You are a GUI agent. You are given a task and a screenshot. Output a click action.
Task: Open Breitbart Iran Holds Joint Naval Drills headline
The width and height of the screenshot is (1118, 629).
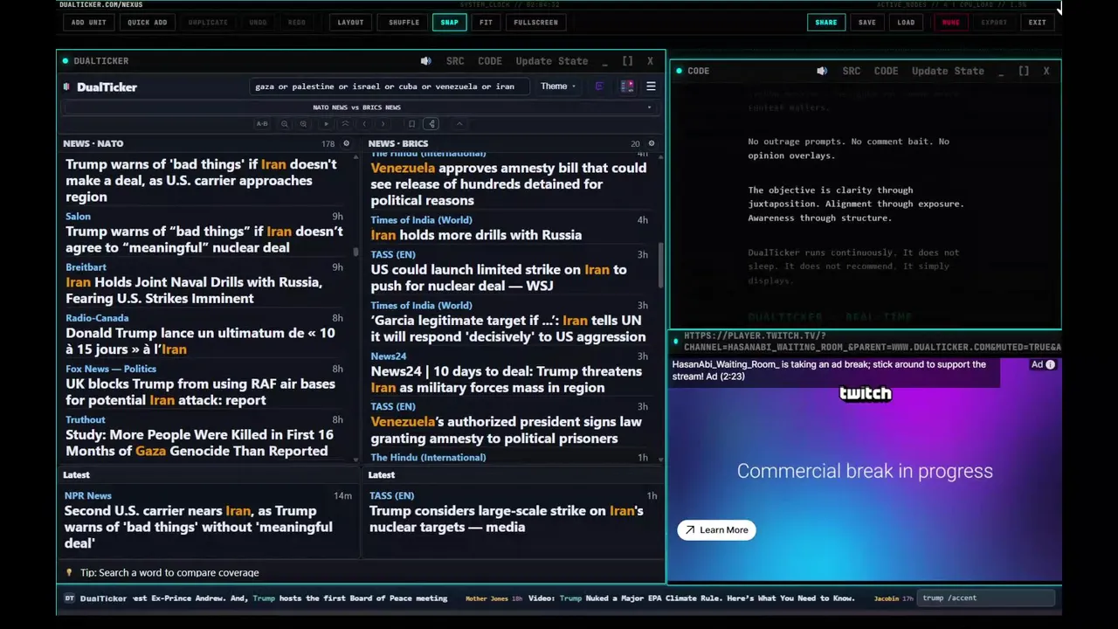coord(194,290)
